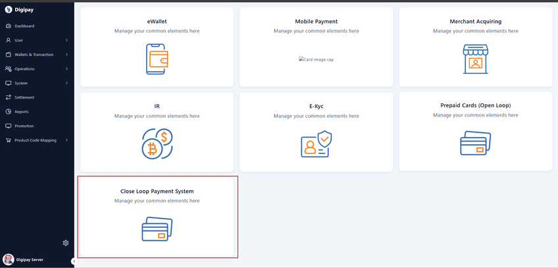Open the Mobile Payment card title

pos(317,21)
